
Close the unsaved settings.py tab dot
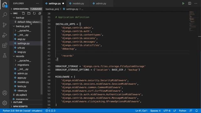point(63,3)
